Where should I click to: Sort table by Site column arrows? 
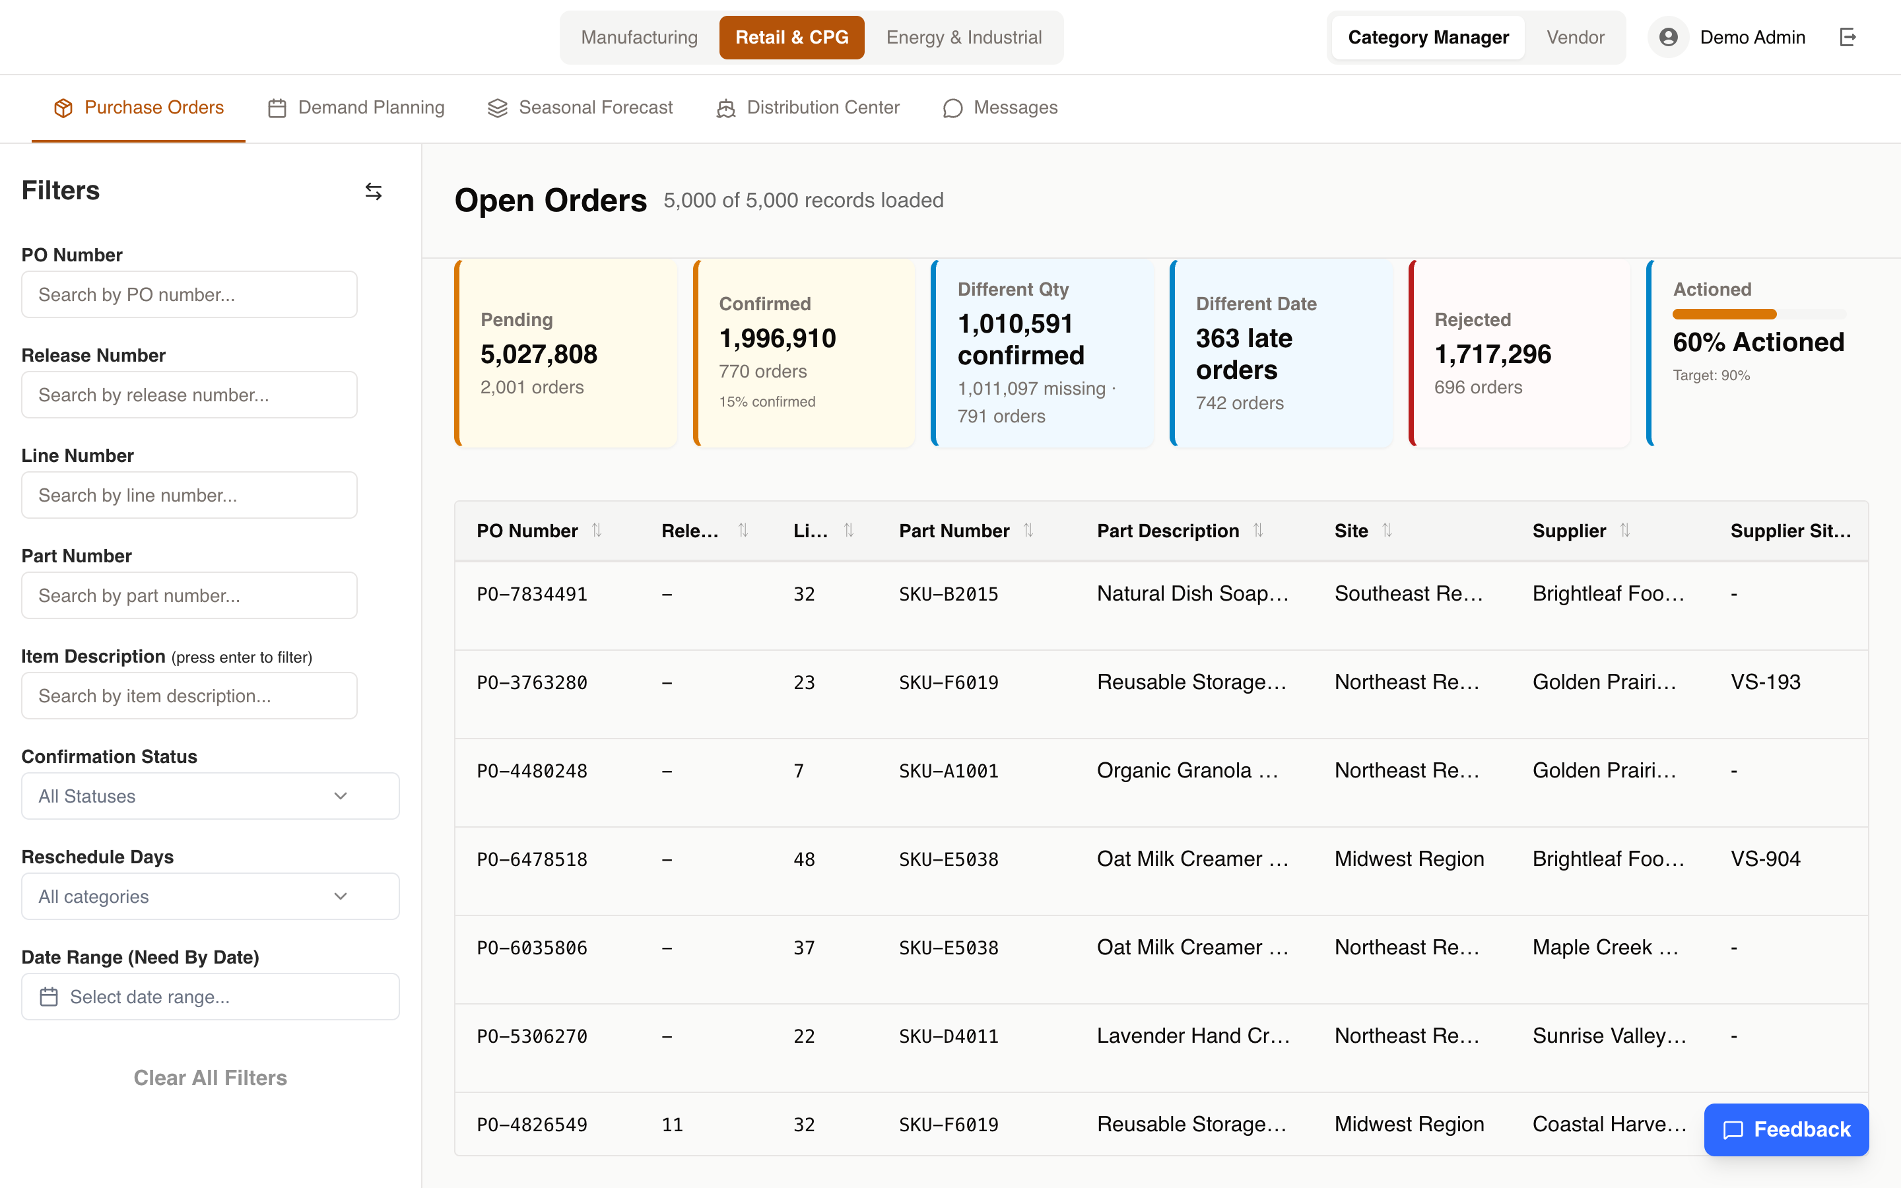pyautogui.click(x=1387, y=531)
